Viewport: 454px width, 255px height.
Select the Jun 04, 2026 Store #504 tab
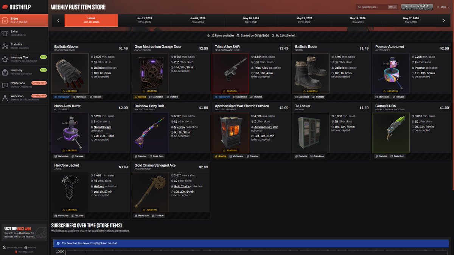197,20
